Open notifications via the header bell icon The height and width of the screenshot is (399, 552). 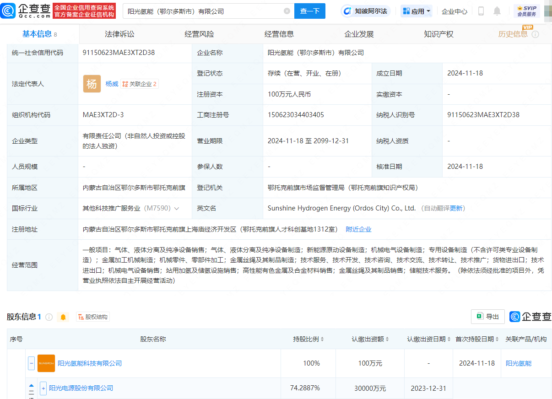497,11
